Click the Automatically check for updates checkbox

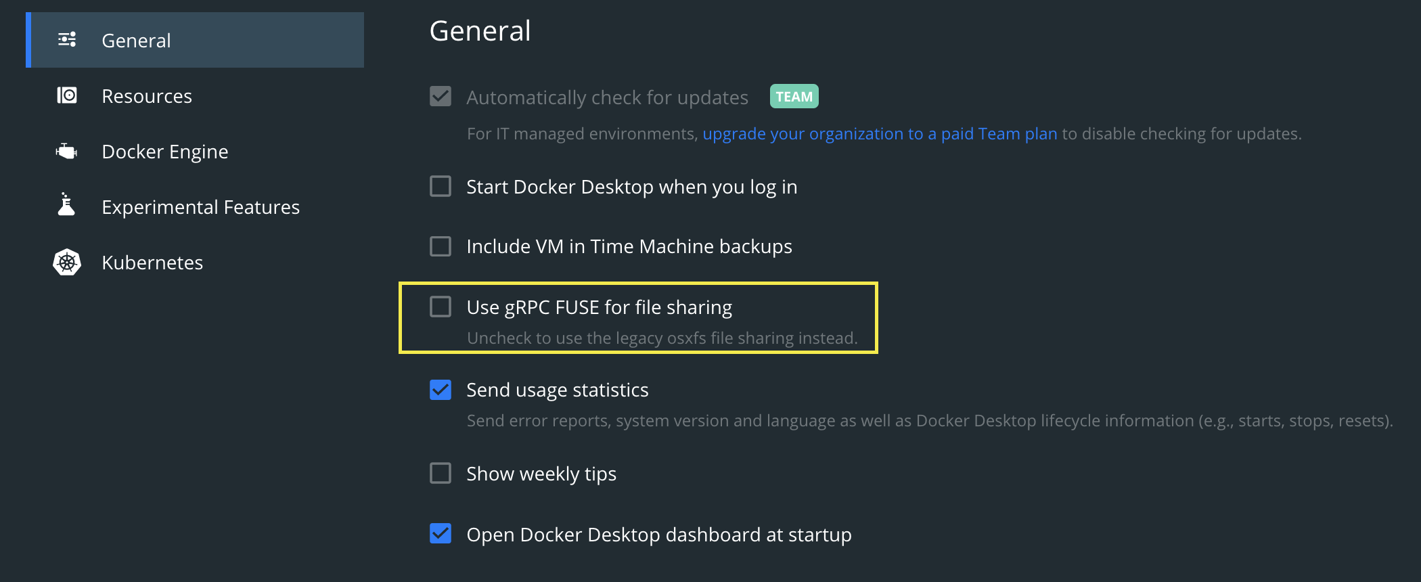click(x=440, y=97)
